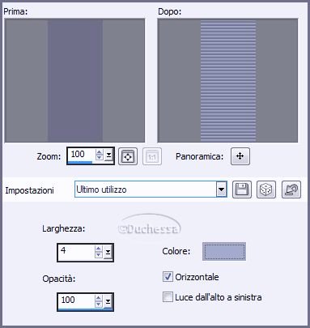The image size is (310, 328).
Task: Decrease Opacità with down arrow
Action: click(99, 304)
